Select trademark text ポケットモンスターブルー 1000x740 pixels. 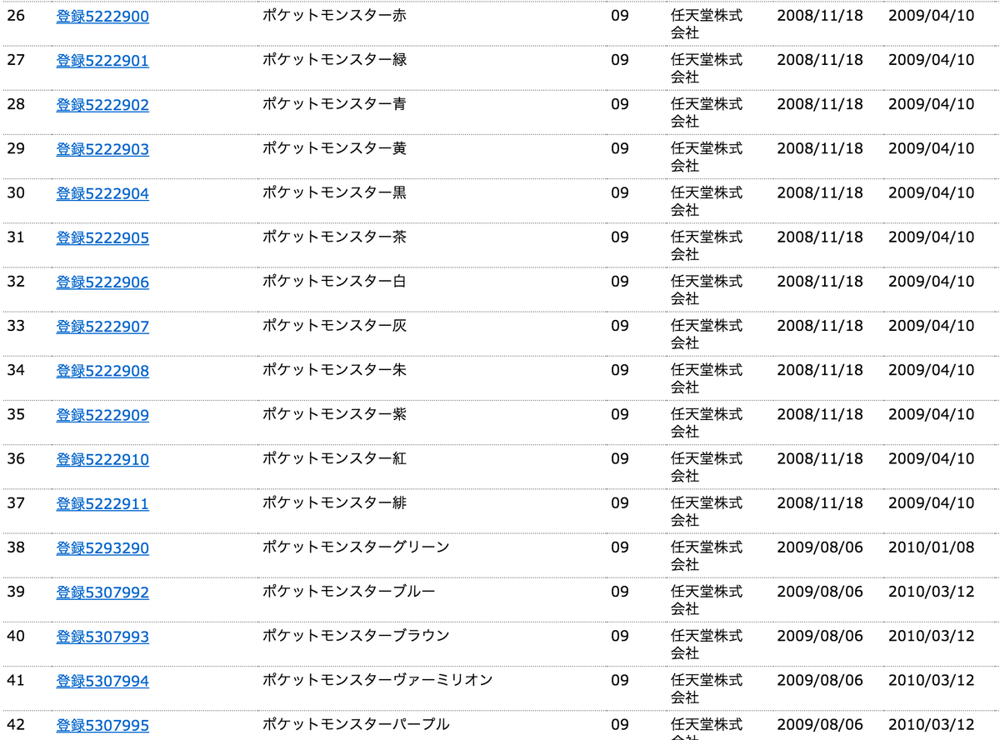click(x=349, y=591)
